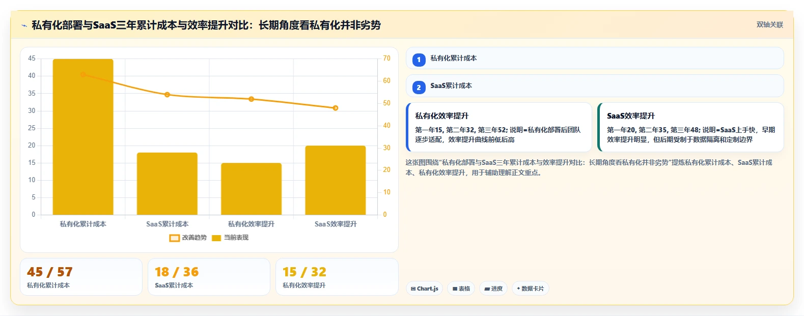Image resolution: width=804 pixels, height=316 pixels.
Task: Select the number 2 badge for SaaS累计成本
Action: pyautogui.click(x=419, y=88)
